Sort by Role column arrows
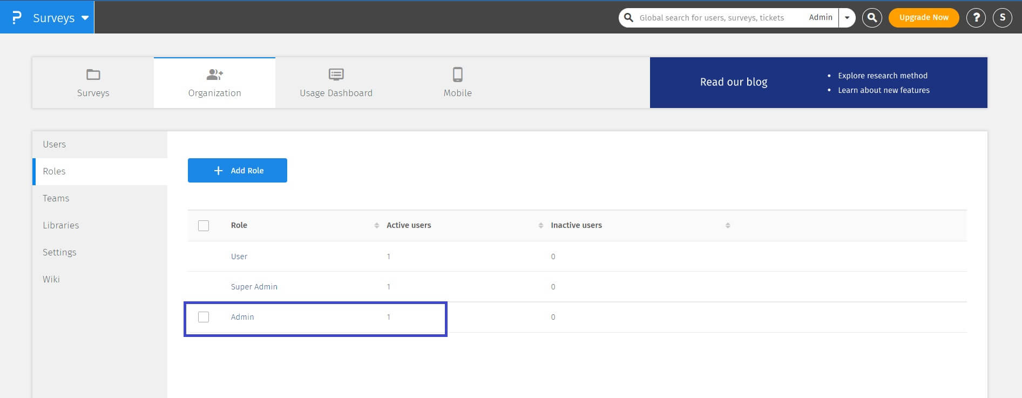Screen dimensions: 1022x398 tap(377, 226)
